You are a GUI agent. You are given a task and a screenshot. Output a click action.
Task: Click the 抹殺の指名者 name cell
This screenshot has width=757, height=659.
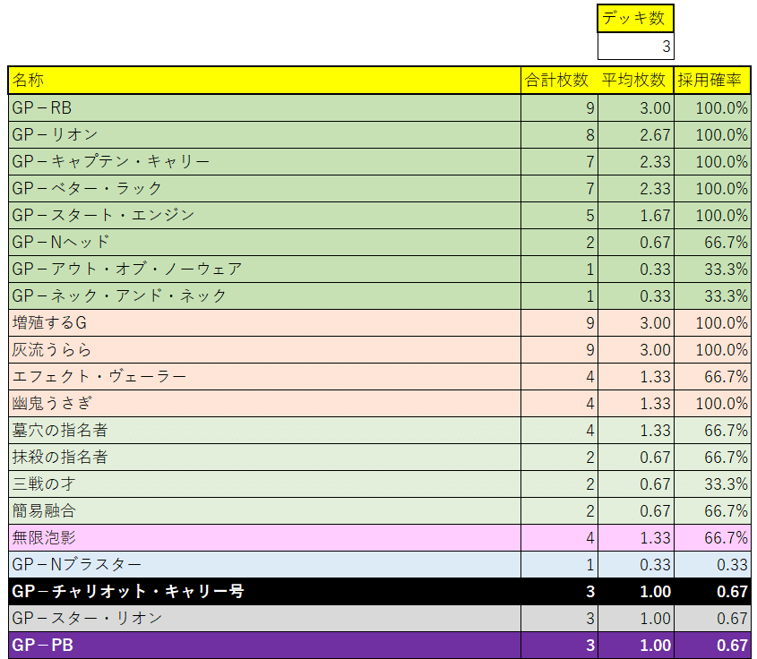[x=264, y=457]
